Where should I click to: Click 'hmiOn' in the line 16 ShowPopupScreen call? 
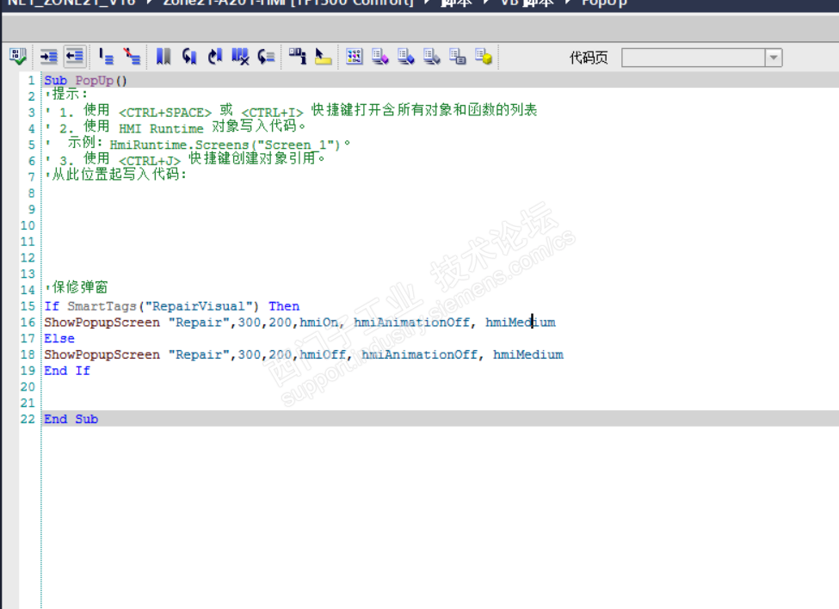tap(319, 323)
